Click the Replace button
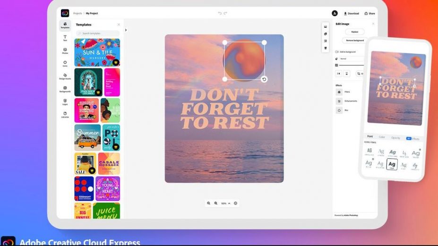Image resolution: width=438 pixels, height=246 pixels. pyautogui.click(x=354, y=32)
